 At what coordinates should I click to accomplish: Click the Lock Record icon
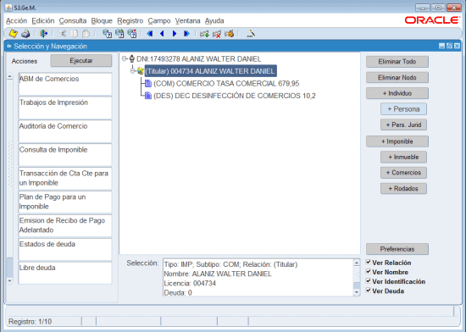[x=229, y=34]
